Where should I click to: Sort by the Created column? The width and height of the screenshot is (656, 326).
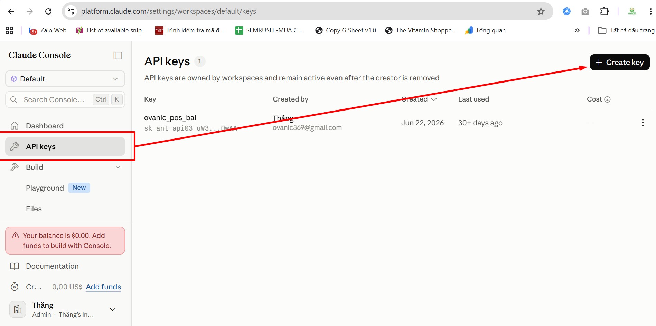(419, 99)
